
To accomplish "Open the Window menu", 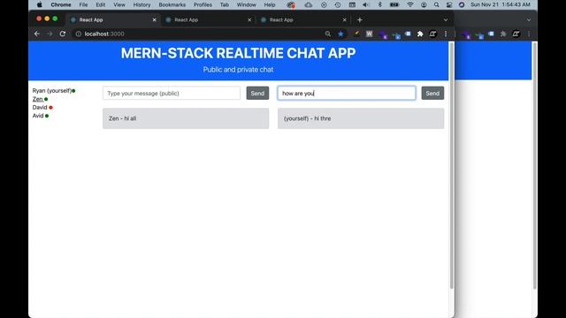I will tap(246, 4).
